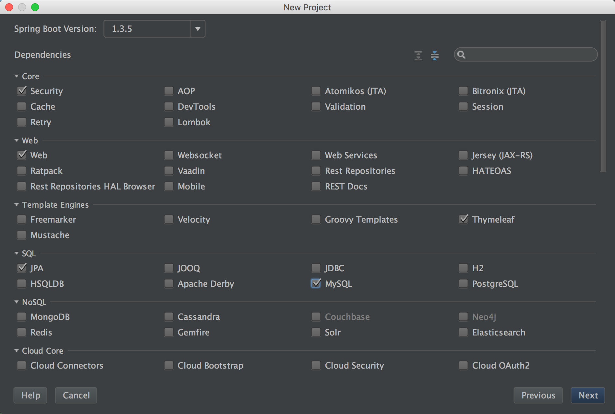Enable the Mustache checkbox

(22, 235)
